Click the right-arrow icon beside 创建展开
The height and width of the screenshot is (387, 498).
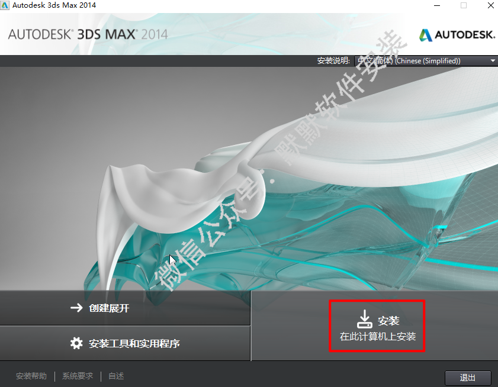point(76,308)
